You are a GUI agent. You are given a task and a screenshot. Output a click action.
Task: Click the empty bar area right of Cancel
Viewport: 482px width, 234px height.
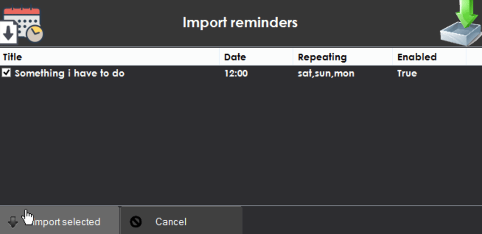coord(362,221)
